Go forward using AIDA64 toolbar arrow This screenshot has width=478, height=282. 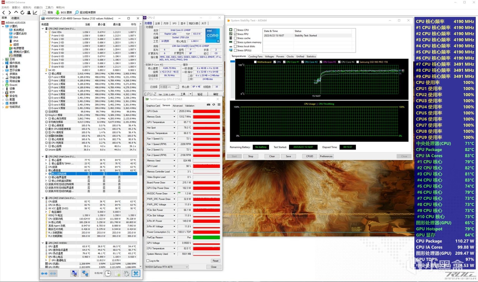tap(10, 12)
